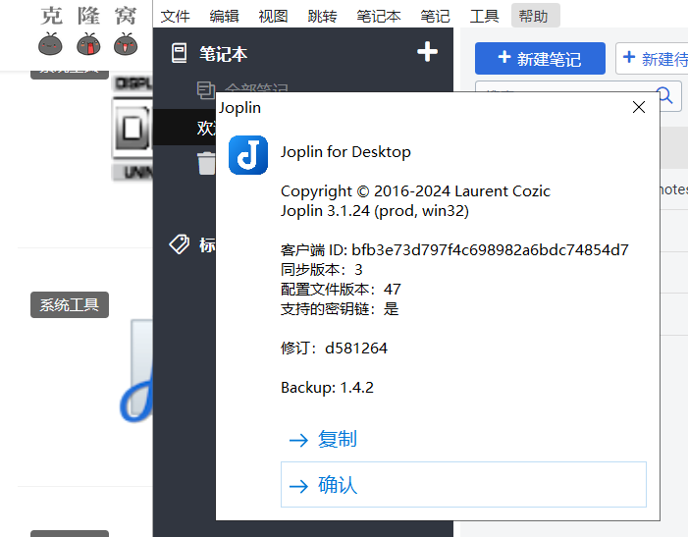This screenshot has width=688, height=537.
Task: Click the Joplin 3.1.24 version text
Action: coord(375,211)
